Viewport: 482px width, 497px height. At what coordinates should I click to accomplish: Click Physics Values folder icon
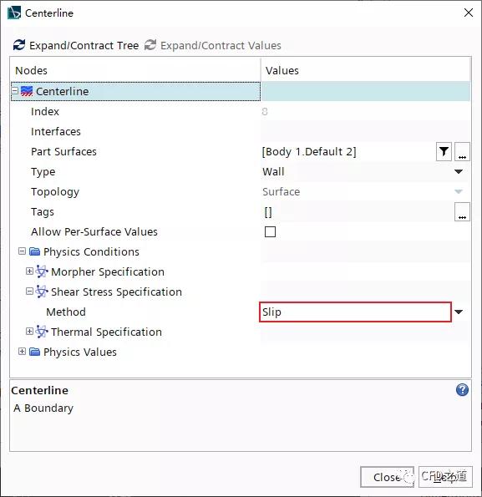[x=34, y=352]
